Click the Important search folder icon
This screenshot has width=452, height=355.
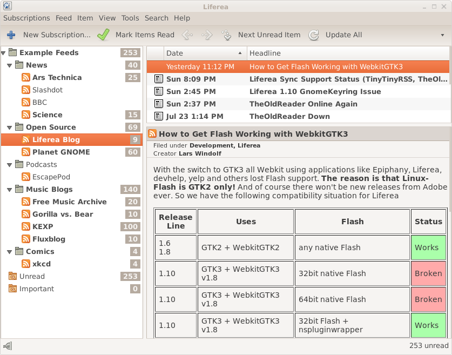tap(12, 289)
